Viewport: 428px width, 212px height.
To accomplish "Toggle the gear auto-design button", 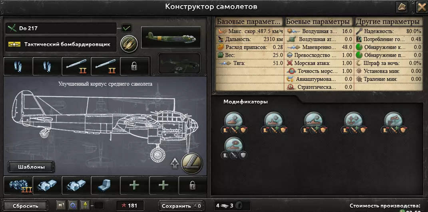I will [x=73, y=206].
